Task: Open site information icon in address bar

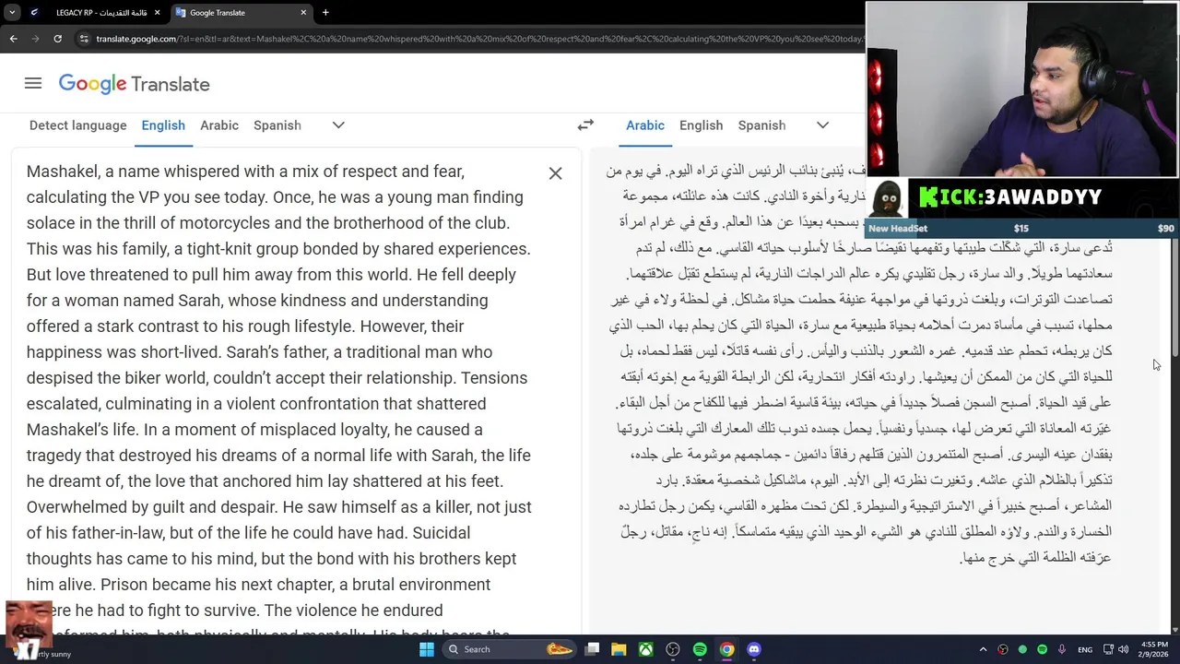Action: point(84,39)
